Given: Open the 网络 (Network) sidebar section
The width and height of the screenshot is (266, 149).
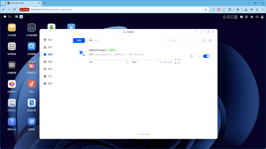Looking at the screenshot, I should [48, 69].
